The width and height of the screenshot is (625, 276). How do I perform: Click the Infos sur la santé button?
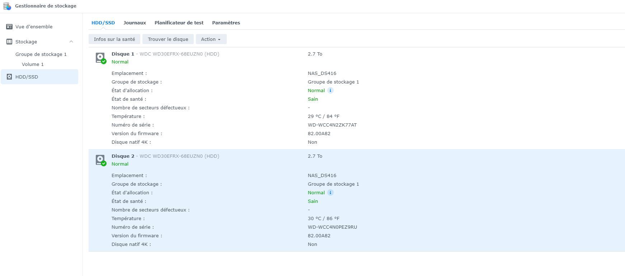click(x=114, y=39)
